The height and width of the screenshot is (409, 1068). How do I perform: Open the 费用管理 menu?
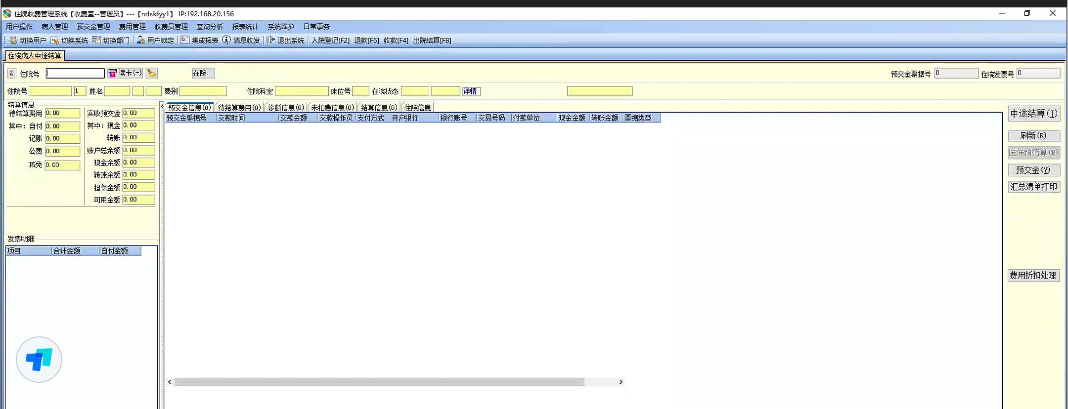coord(133,27)
